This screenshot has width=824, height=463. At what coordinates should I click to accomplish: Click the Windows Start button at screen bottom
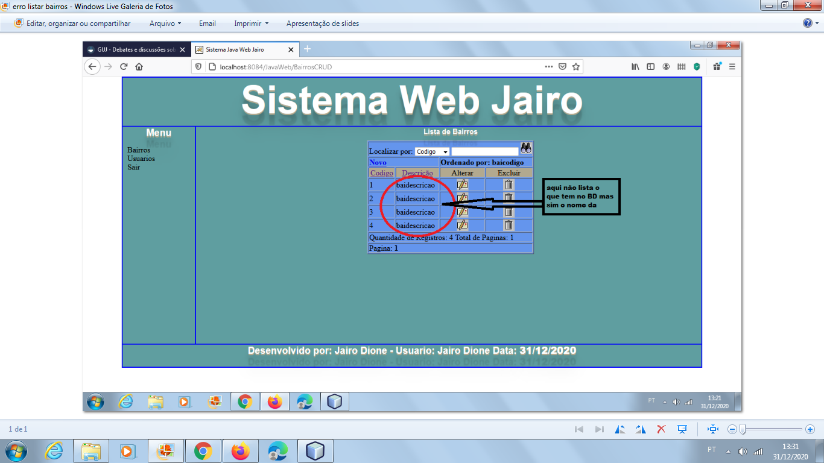pos(16,450)
